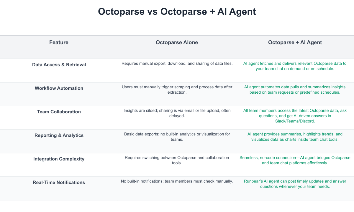Click the page title 'Octoparse vs Octoparse + AI Agent'
The height and width of the screenshot is (212, 354).
[x=177, y=11]
